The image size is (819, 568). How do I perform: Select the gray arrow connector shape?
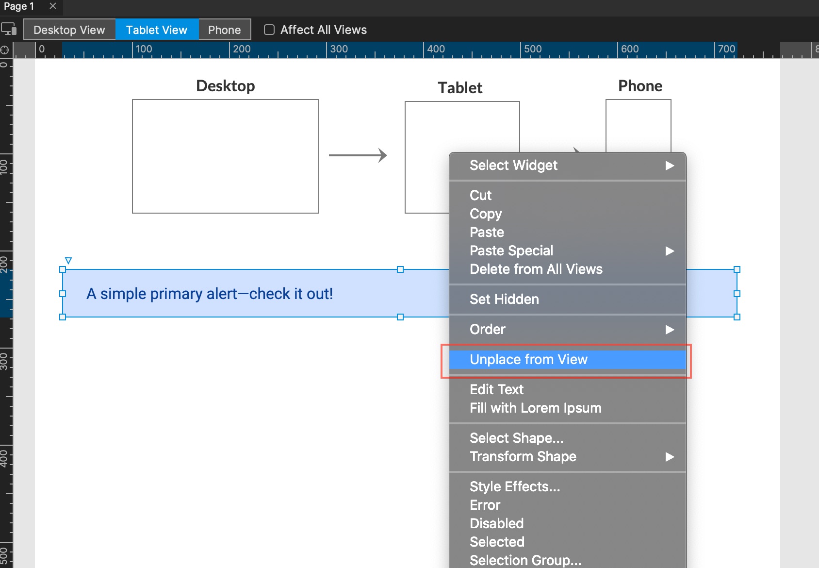[358, 155]
